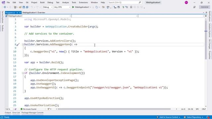
Task: Click the SPC indentation indicator
Action: point(197,109)
